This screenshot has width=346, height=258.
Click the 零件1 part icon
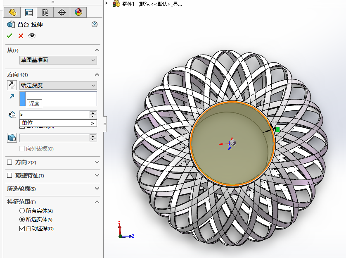[116, 4]
